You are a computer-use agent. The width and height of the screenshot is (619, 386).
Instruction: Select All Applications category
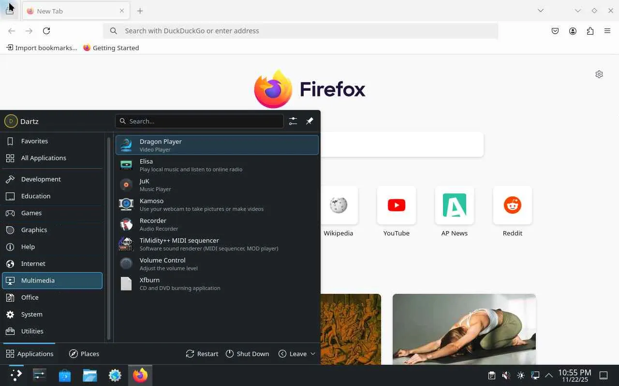52,158
